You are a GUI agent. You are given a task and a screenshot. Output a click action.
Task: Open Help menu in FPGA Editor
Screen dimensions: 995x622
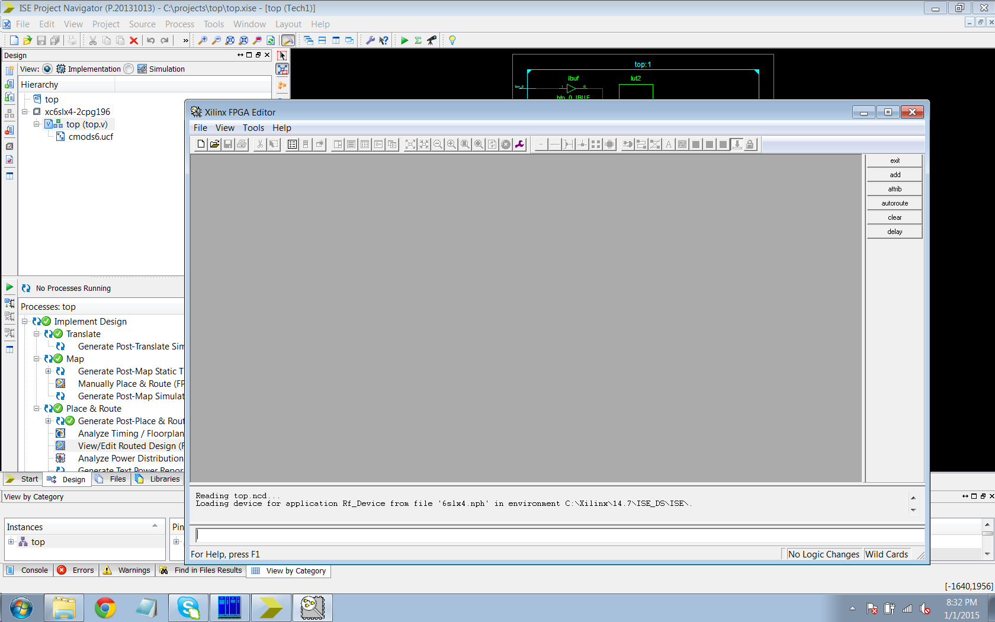282,128
